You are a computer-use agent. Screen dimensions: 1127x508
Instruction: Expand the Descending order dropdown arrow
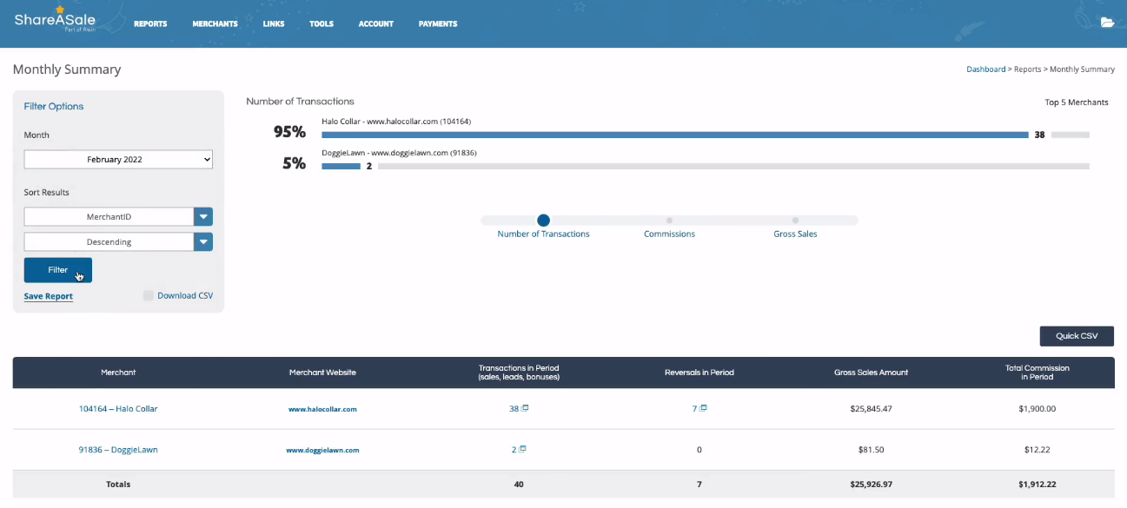(x=203, y=242)
